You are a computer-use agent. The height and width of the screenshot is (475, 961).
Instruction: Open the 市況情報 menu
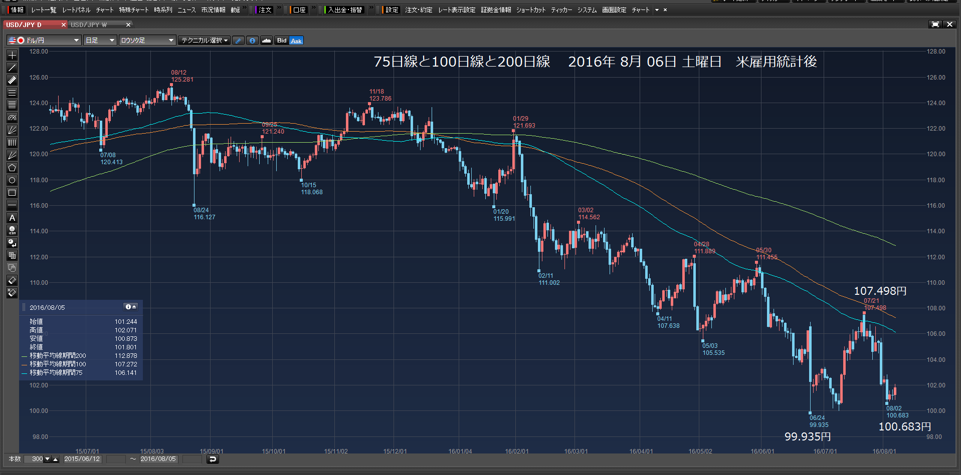pos(213,10)
